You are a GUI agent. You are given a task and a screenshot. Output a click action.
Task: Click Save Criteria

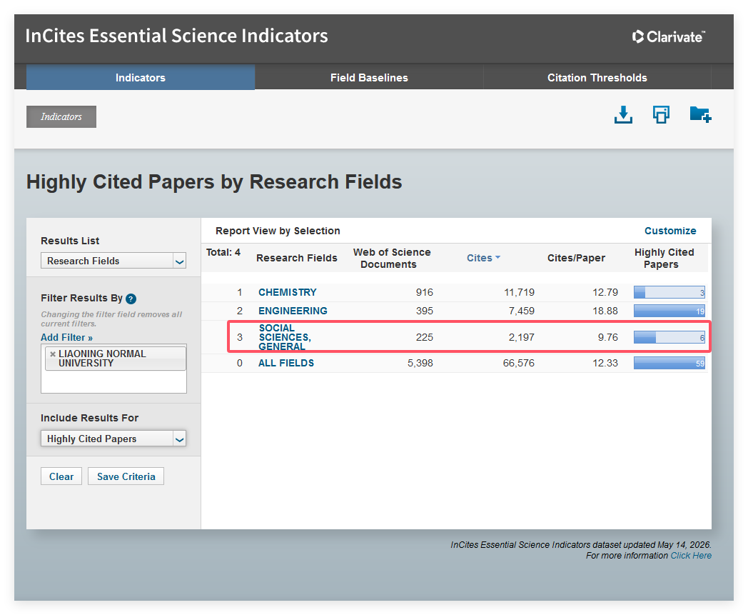pos(126,476)
